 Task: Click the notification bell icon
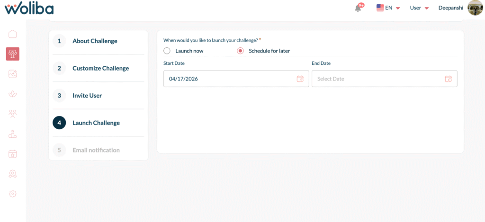pos(358,8)
